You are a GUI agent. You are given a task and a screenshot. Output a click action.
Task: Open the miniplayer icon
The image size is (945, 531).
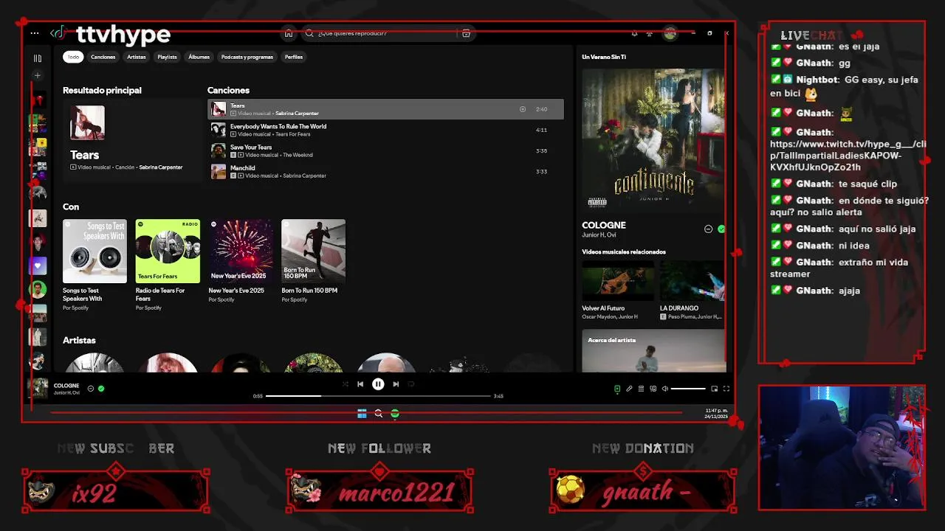click(x=714, y=389)
